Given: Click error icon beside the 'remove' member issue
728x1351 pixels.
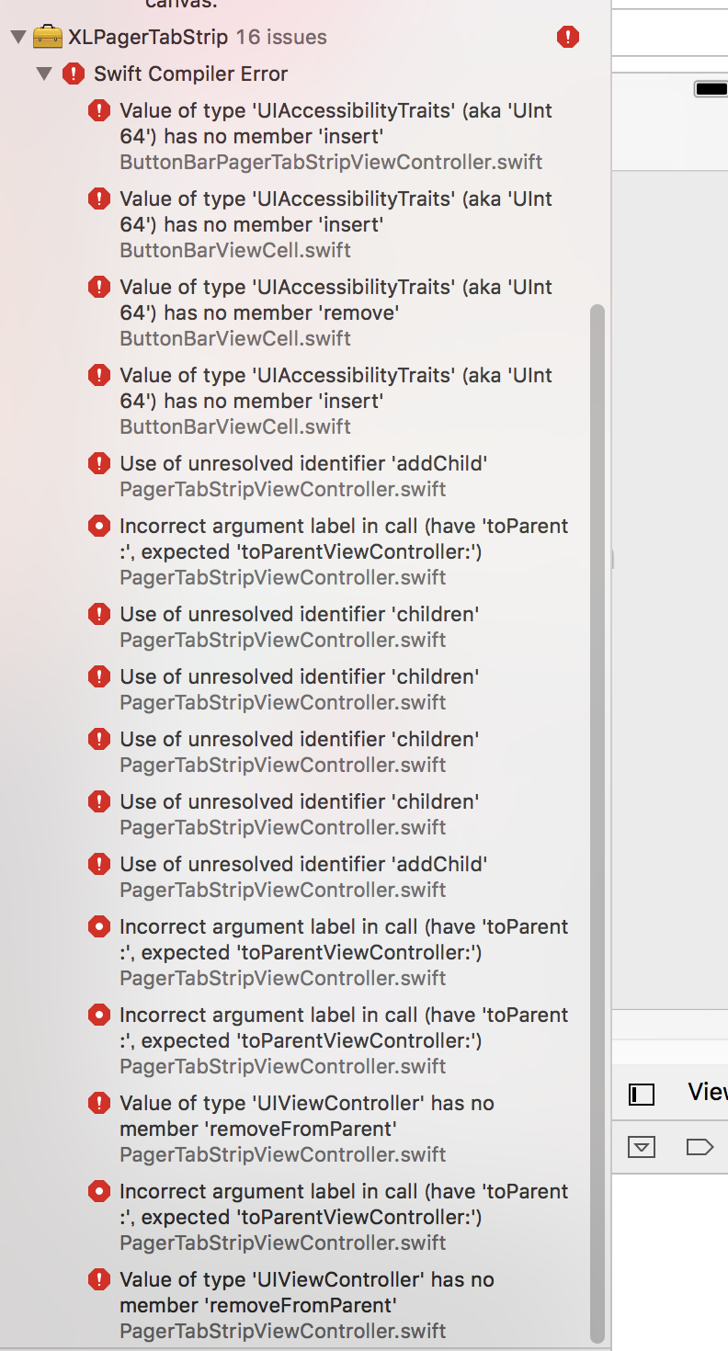Looking at the screenshot, I should click(99, 288).
